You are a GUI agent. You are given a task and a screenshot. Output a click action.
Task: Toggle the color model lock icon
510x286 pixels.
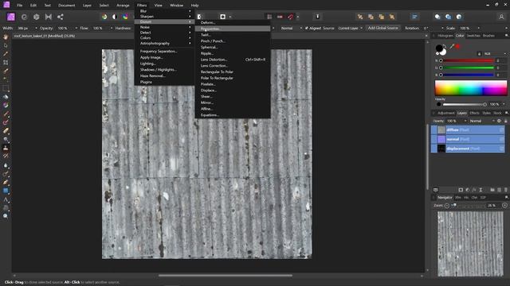[479, 54]
